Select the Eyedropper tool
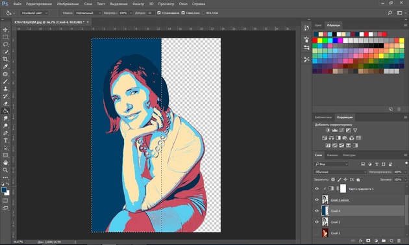Image resolution: width=409 pixels, height=245 pixels. pyautogui.click(x=5, y=66)
